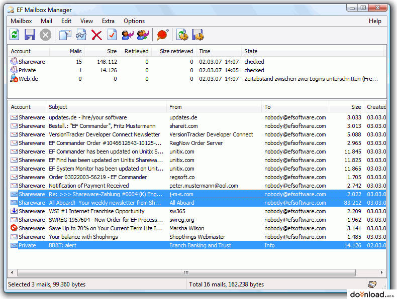This screenshot has height=299, width=397.
Task: Click 'Total 16 mails, 162.238 bytes' status text
Action: pos(226,284)
